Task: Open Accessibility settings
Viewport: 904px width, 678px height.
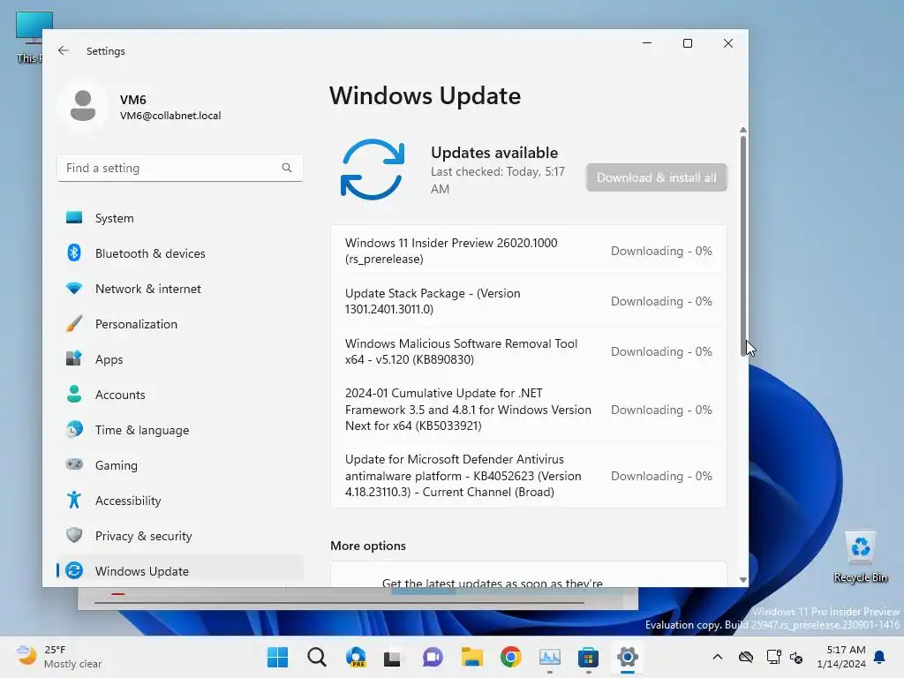Action: (x=180, y=501)
